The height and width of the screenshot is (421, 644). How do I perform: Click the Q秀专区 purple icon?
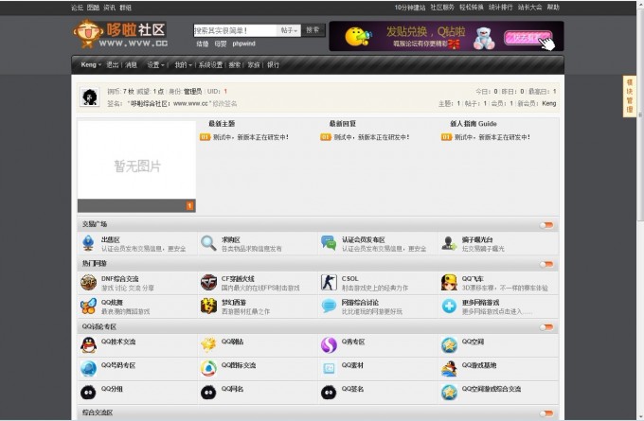click(329, 345)
